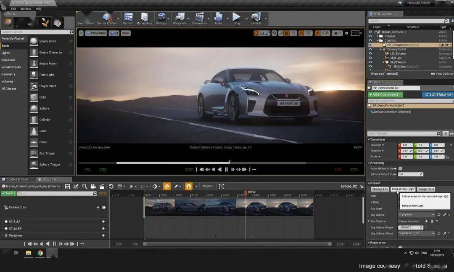Click the pause button in Sequencer transport

[x=54, y=244]
